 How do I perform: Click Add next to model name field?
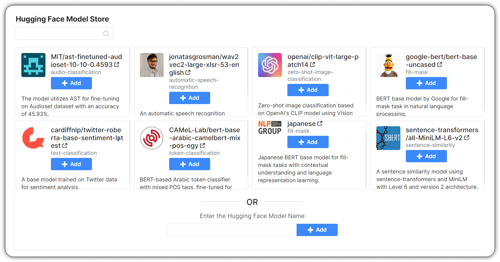click(317, 230)
